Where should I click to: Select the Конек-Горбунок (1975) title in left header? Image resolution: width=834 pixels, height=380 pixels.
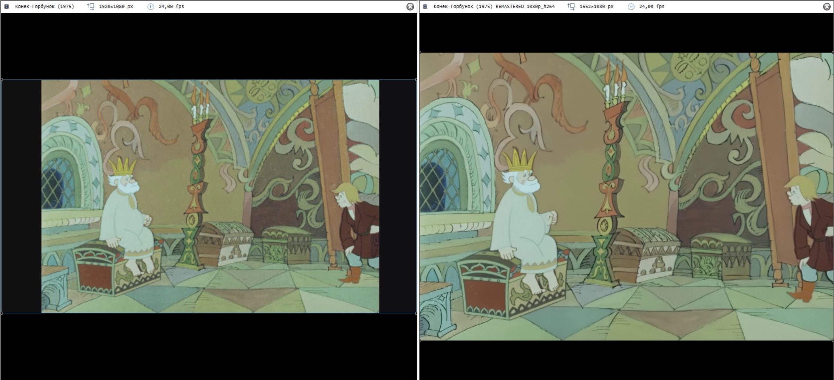point(45,6)
